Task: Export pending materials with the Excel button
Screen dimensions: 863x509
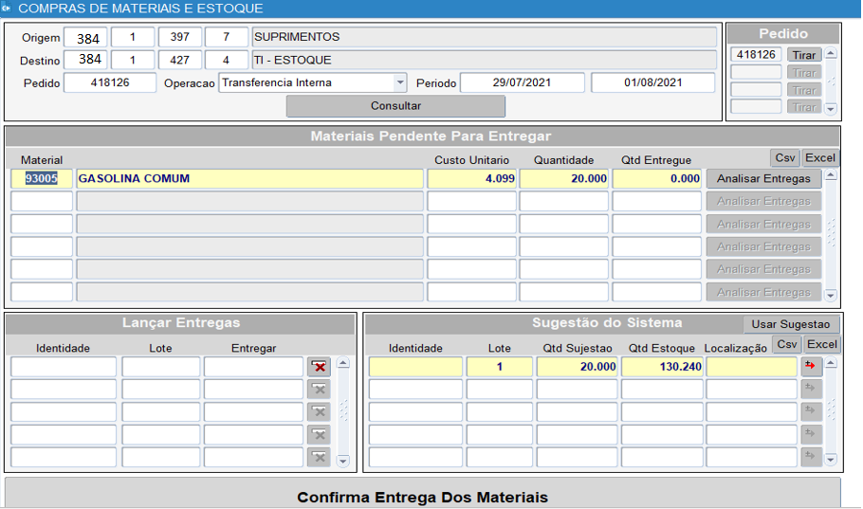Action: [820, 158]
